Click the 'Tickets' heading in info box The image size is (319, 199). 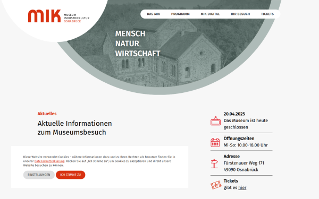point(231,181)
